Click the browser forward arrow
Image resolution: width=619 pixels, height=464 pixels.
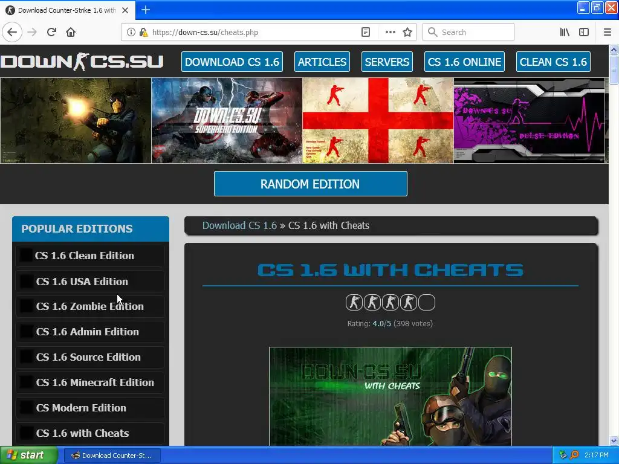[x=33, y=32]
